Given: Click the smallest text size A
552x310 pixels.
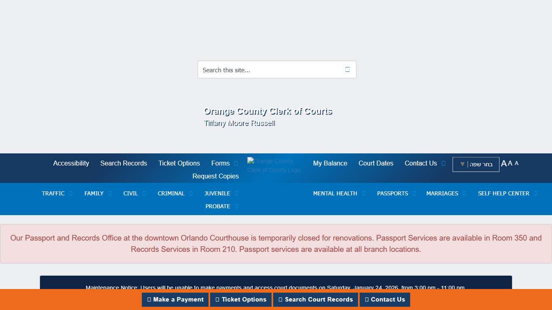Looking at the screenshot, I should tap(516, 163).
